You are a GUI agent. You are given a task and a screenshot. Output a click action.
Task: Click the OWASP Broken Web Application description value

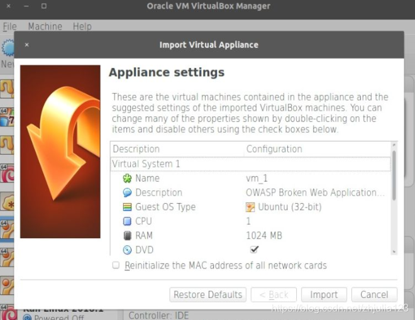coord(315,192)
